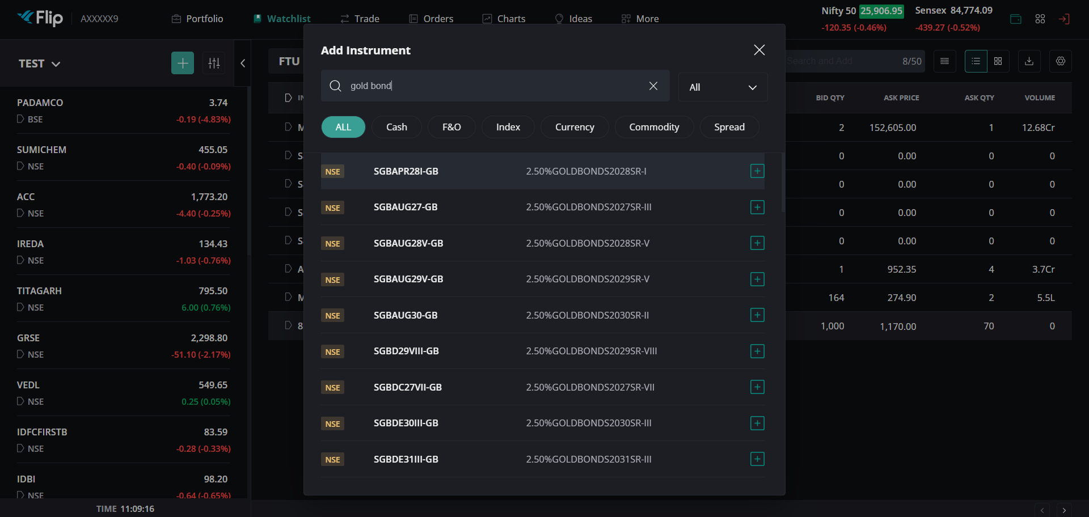
Task: Click the logout icon in top bar
Action: [x=1064, y=19]
